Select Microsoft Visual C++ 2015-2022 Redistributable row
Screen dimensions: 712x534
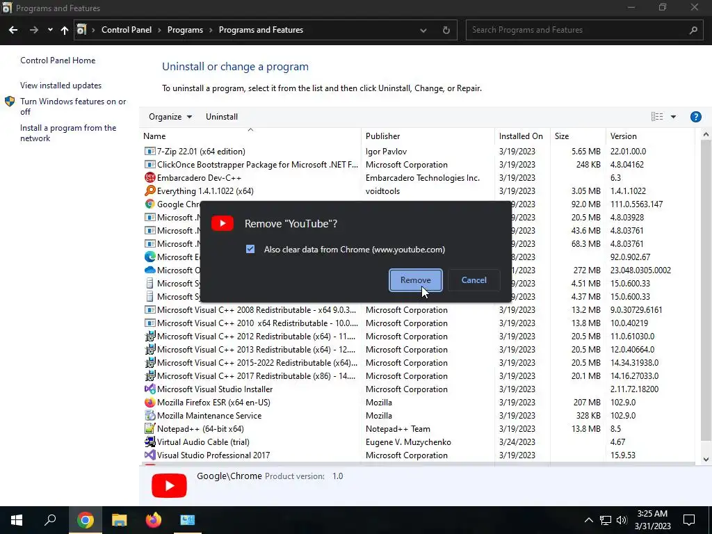(x=418, y=362)
